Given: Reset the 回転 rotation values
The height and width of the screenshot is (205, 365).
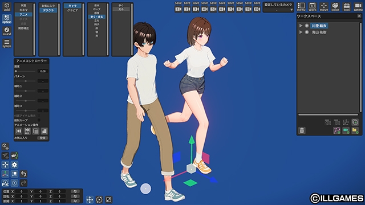Looking at the screenshot, I should (75, 196).
